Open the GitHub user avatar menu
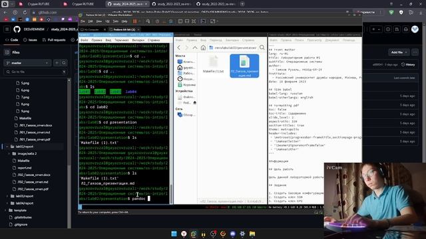 coord(415,29)
